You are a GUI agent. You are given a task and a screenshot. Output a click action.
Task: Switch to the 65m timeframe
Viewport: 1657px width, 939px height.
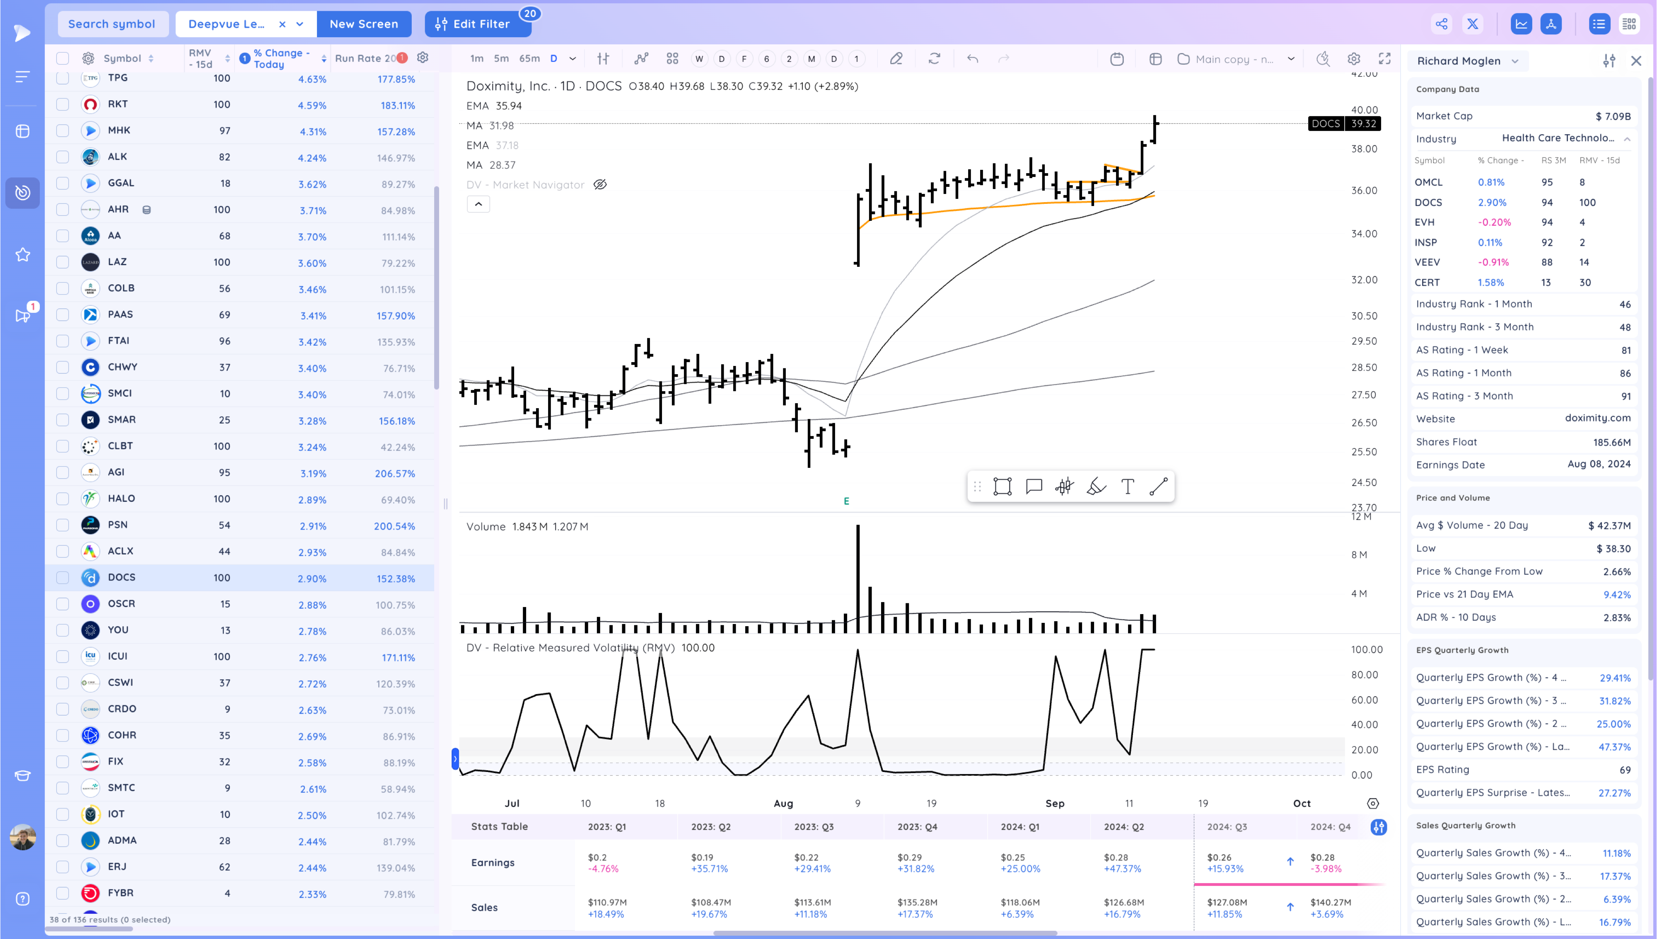(x=529, y=59)
